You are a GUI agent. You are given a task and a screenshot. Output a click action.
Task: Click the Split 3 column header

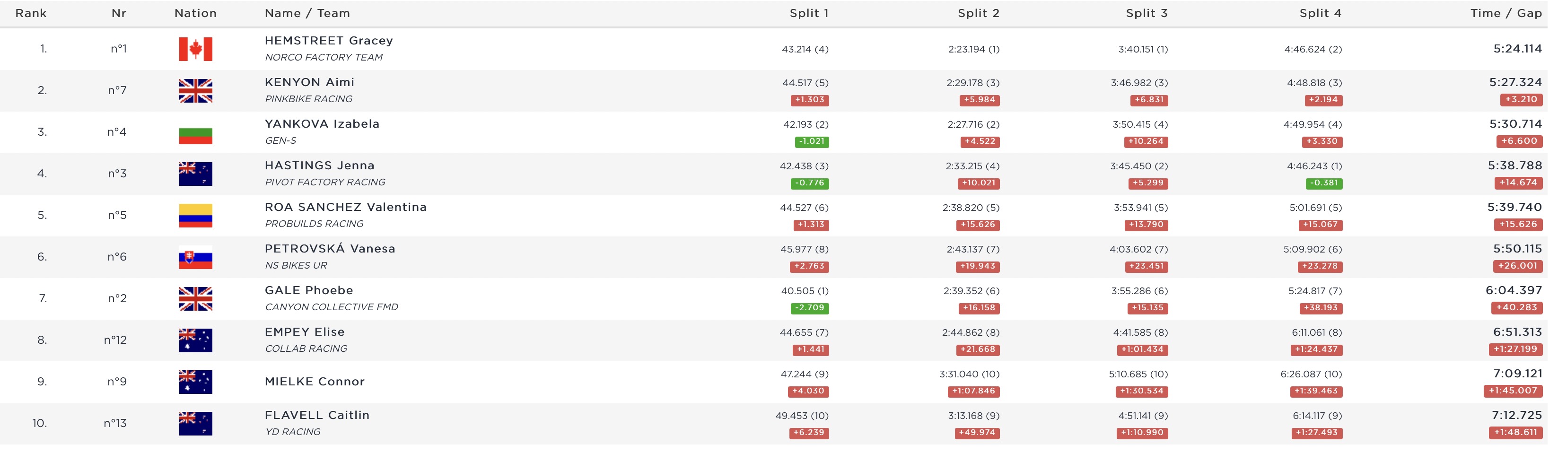click(1147, 13)
